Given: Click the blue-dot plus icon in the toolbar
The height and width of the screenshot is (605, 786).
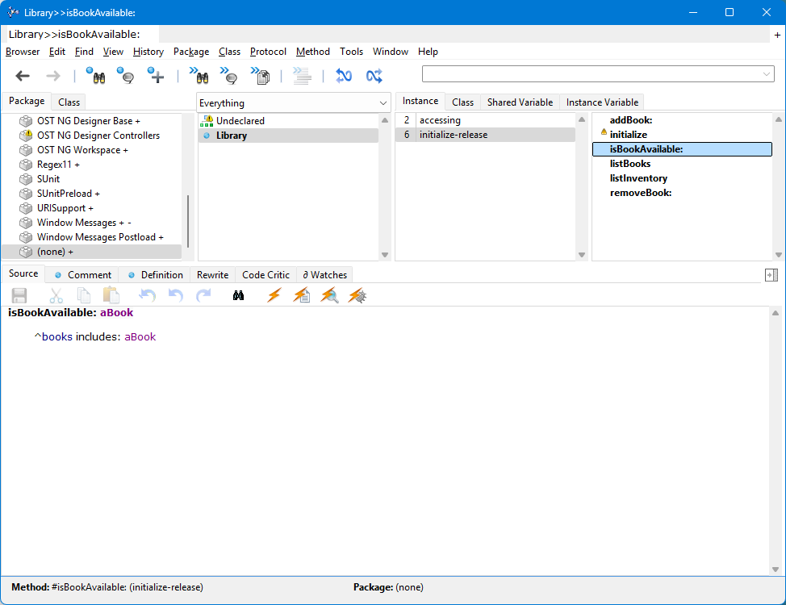Looking at the screenshot, I should (156, 76).
